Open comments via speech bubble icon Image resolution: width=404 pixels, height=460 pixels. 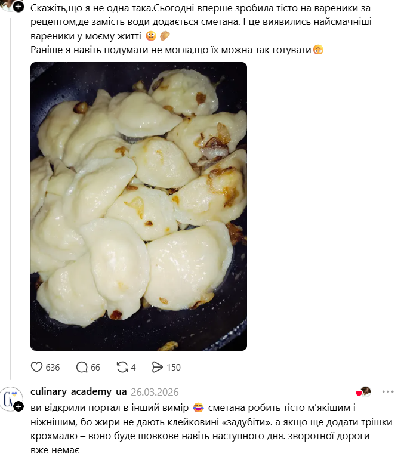(82, 367)
